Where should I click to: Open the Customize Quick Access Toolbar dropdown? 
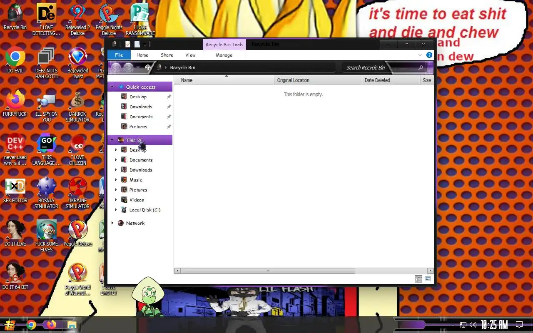click(x=144, y=45)
